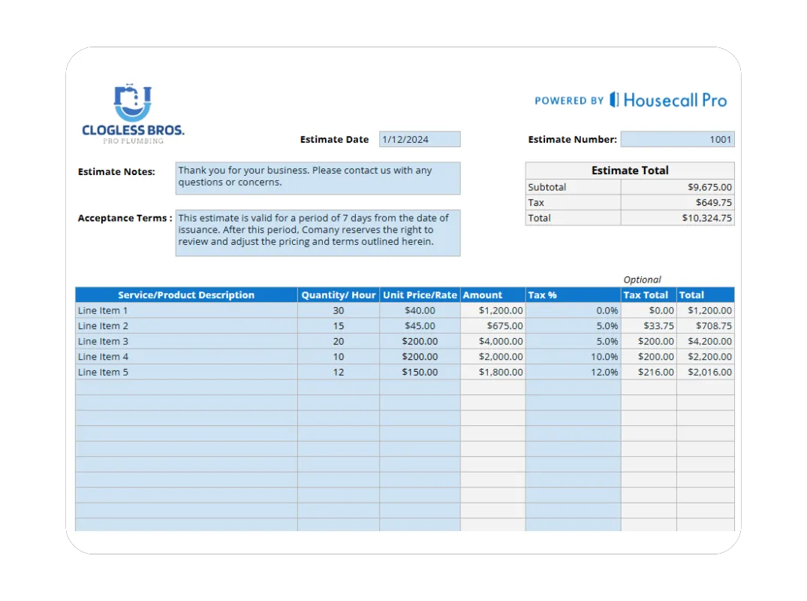Click the Acceptance Terms text box
This screenshot has height=601, width=807.
coord(317,232)
